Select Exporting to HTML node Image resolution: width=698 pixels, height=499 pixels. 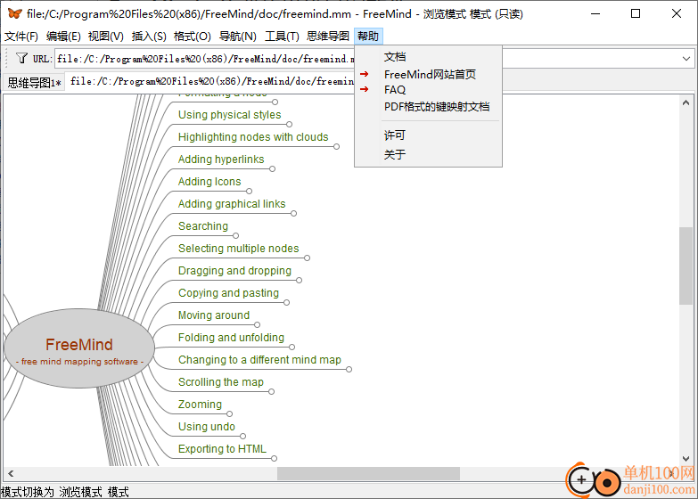point(222,449)
